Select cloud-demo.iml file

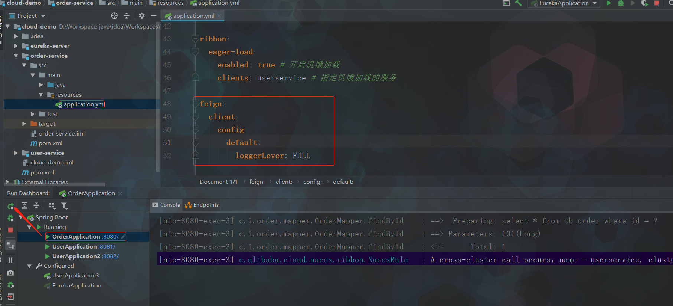[52, 163]
